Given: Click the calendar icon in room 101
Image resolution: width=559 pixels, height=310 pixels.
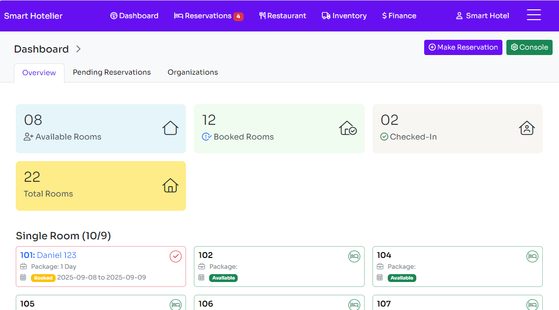Looking at the screenshot, I should (x=23, y=278).
